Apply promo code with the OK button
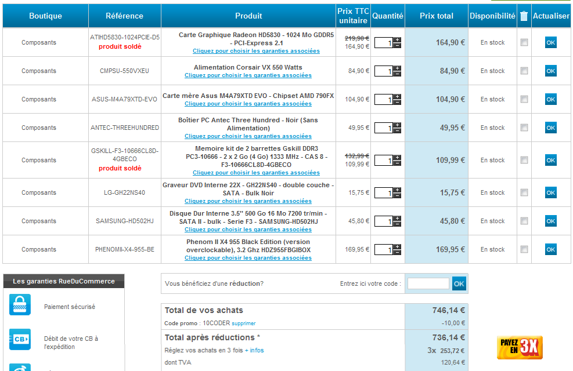 (x=459, y=283)
